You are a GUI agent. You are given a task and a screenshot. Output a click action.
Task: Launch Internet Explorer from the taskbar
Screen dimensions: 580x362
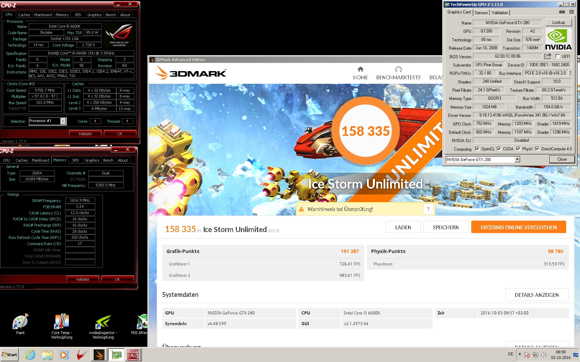30,355
